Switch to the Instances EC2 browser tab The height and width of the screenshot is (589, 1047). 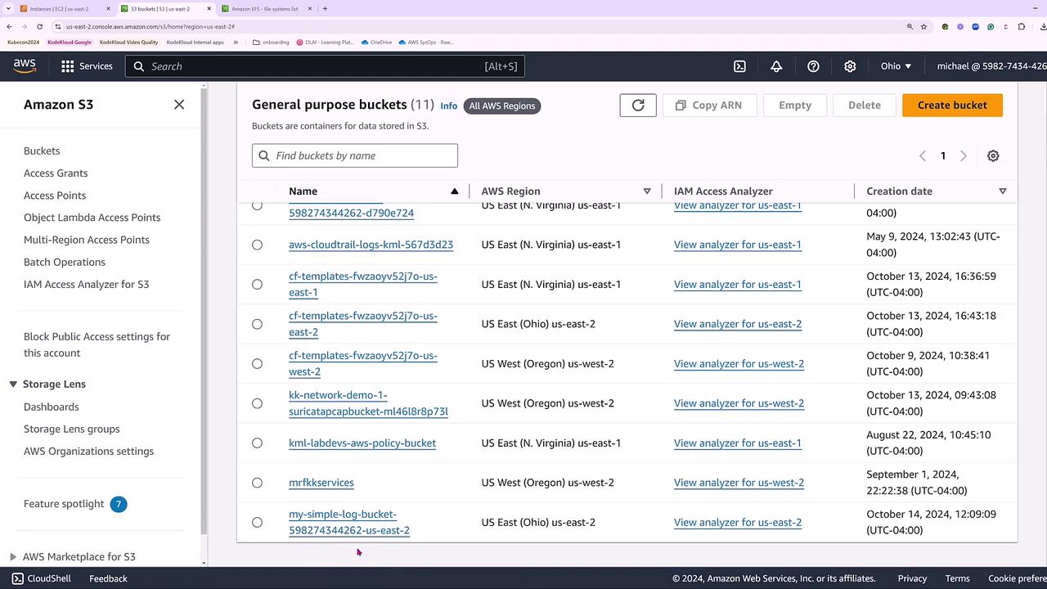(59, 9)
